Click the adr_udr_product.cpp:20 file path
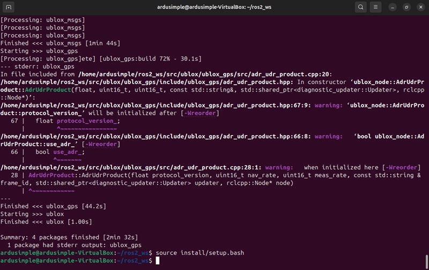This screenshot has width=429, height=270. coord(205,74)
